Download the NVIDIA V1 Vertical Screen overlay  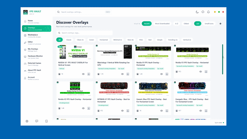click(x=89, y=74)
